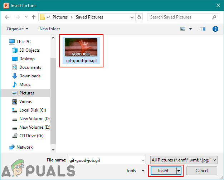
Task: Open the Videos folder
Action: 25,102
